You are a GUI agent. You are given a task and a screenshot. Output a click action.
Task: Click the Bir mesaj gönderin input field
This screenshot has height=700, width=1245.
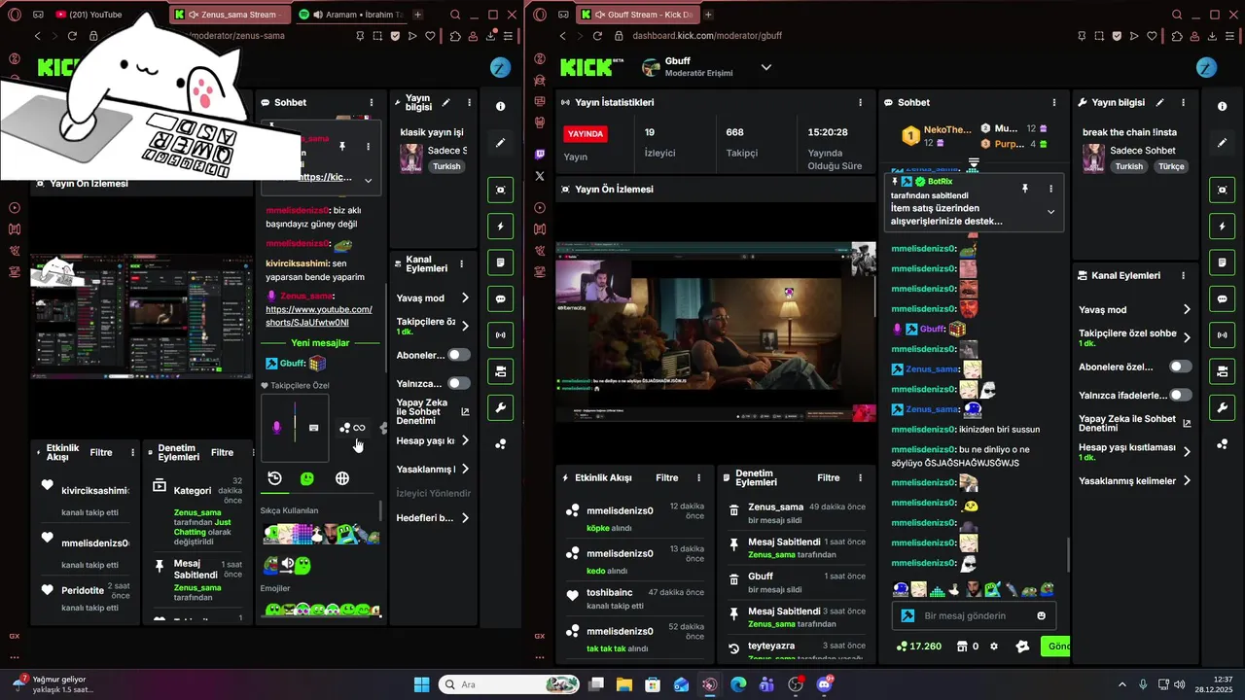975,616
